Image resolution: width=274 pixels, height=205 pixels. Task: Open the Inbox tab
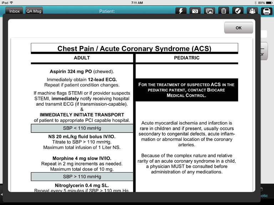[14, 11]
